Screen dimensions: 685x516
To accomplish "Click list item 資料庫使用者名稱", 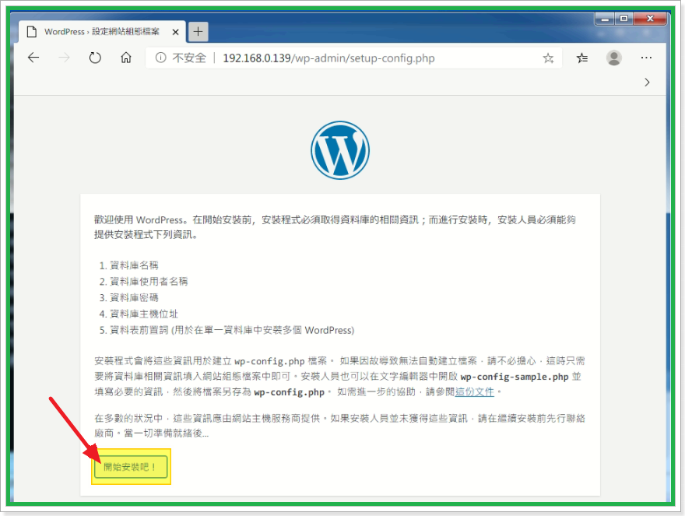I will (x=148, y=282).
